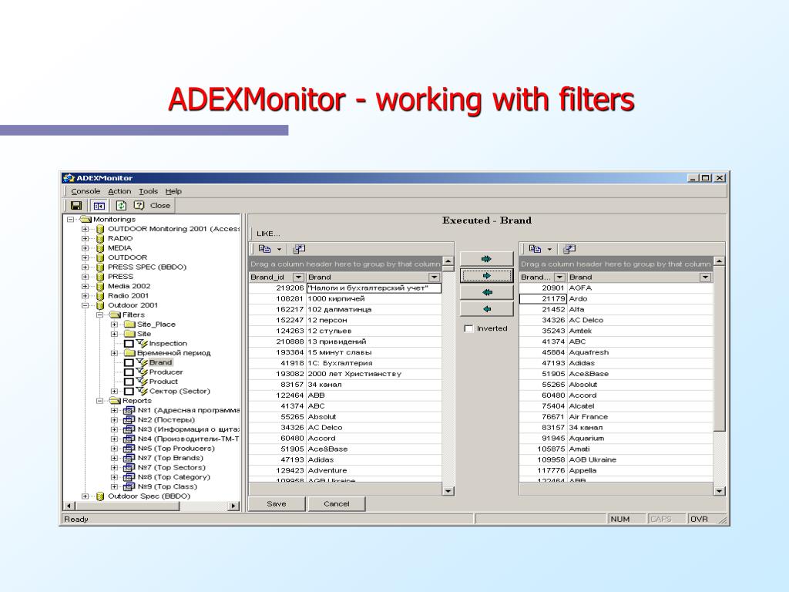Click the №2 (Постеры) report icon
The height and width of the screenshot is (592, 789).
[129, 420]
